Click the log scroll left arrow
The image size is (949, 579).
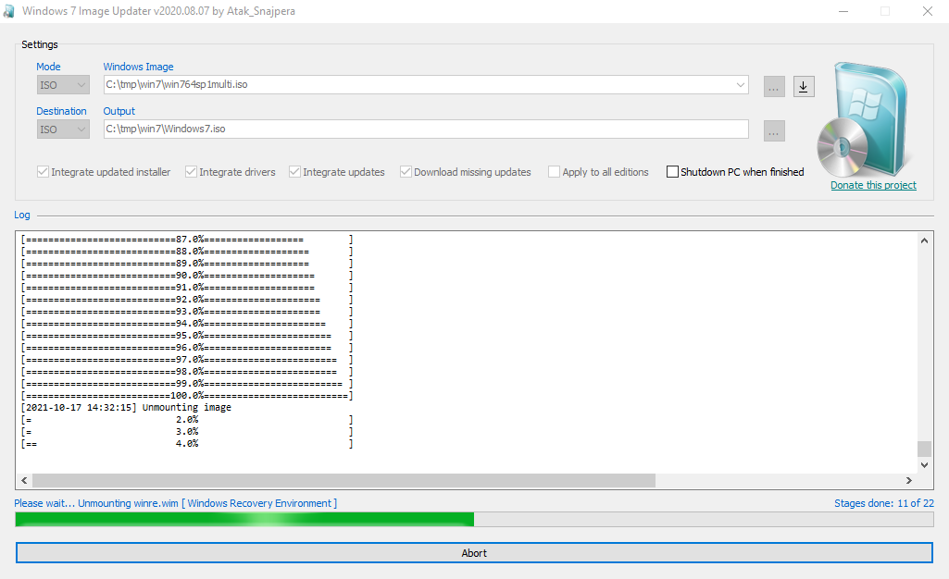point(24,480)
